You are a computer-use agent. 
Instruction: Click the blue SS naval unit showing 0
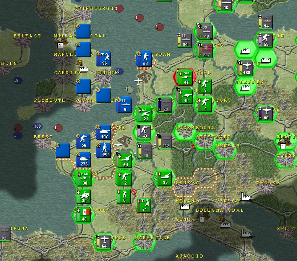[x=124, y=105]
